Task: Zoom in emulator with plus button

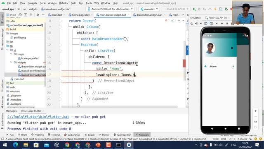Action: (256, 111)
